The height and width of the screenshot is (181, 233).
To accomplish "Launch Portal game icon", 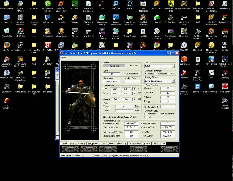I will coord(130,5).
